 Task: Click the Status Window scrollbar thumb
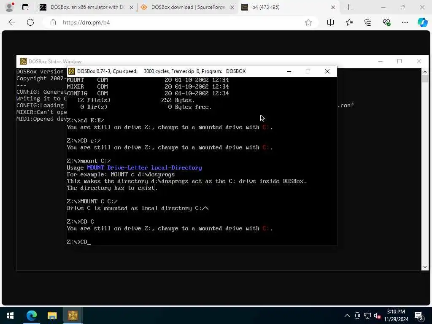tap(424, 79)
